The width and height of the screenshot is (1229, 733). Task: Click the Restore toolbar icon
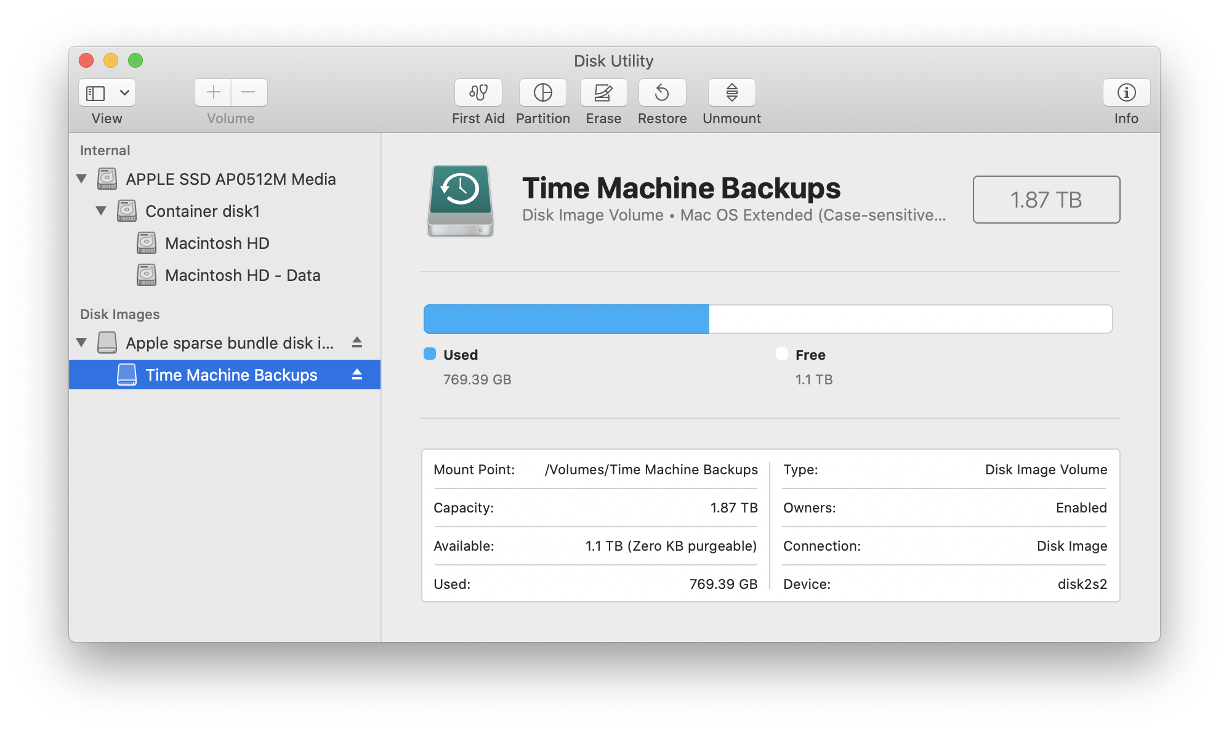662,93
